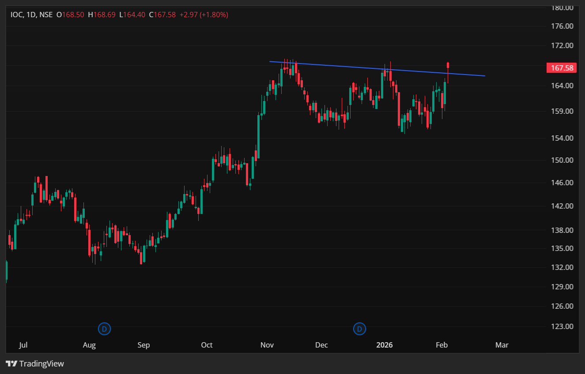The image size is (585, 374).
Task: Click the red 167.58 current price label
Action: pyautogui.click(x=562, y=68)
